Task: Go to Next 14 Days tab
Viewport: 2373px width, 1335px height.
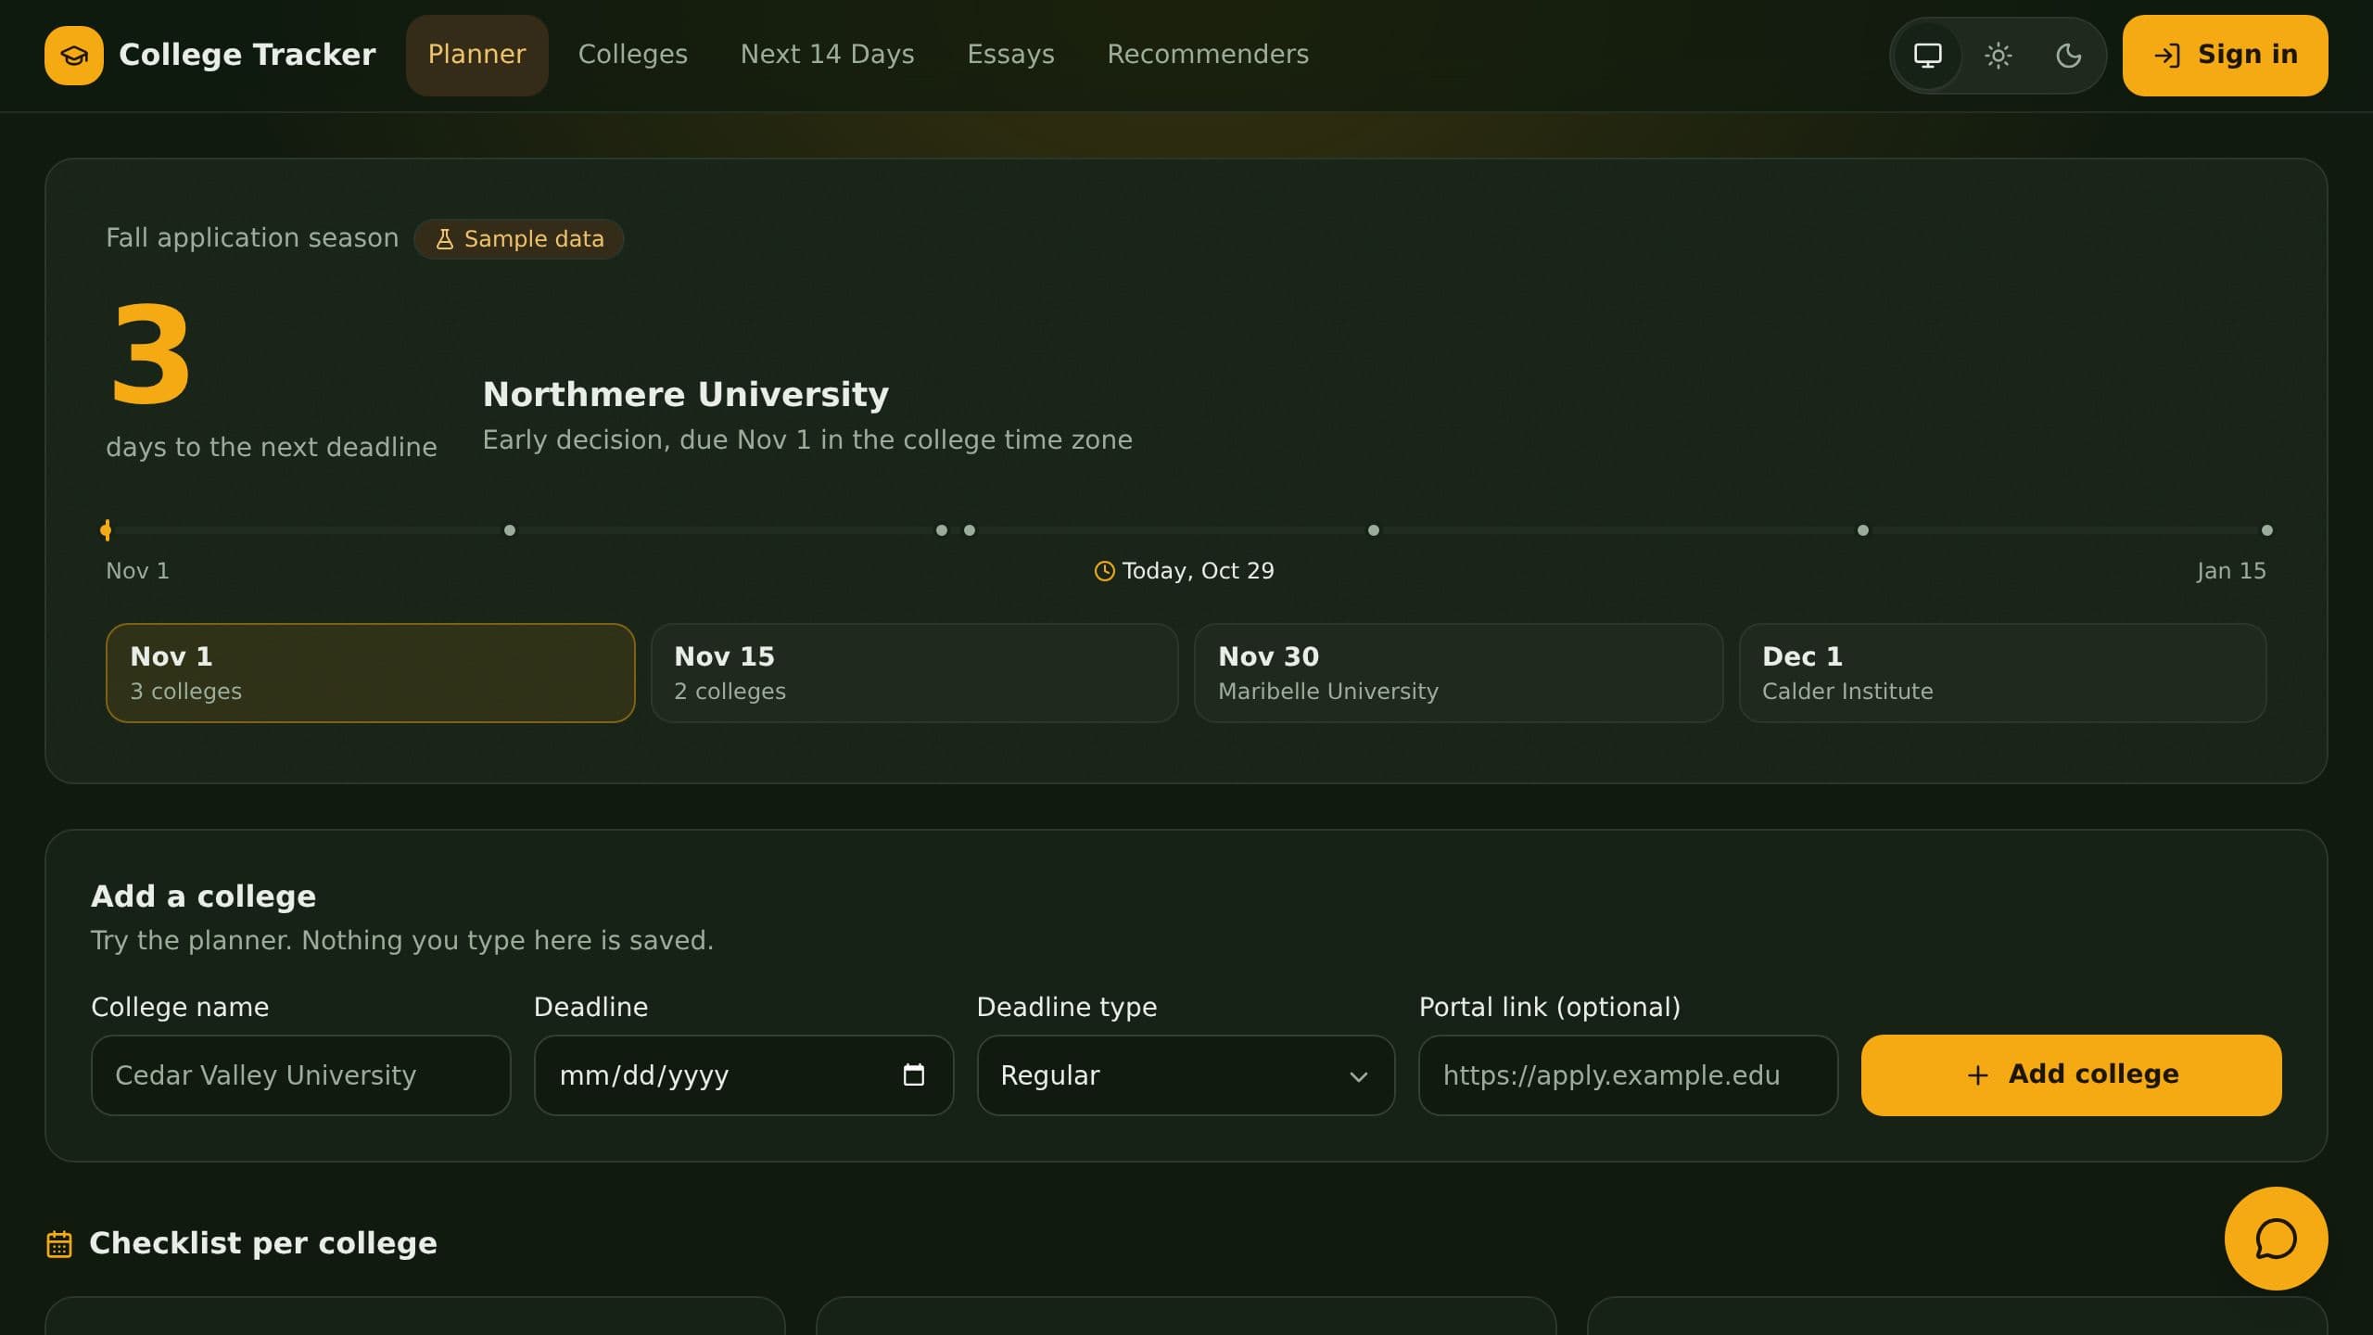Action: 828,55
